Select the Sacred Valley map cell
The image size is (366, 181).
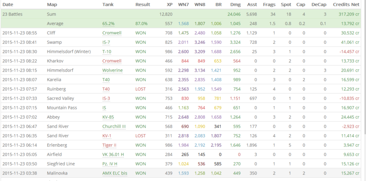click(x=60, y=98)
